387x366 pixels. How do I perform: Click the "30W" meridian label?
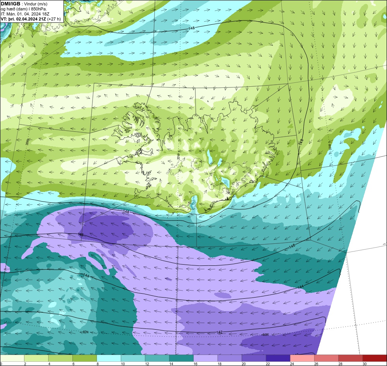27,142
